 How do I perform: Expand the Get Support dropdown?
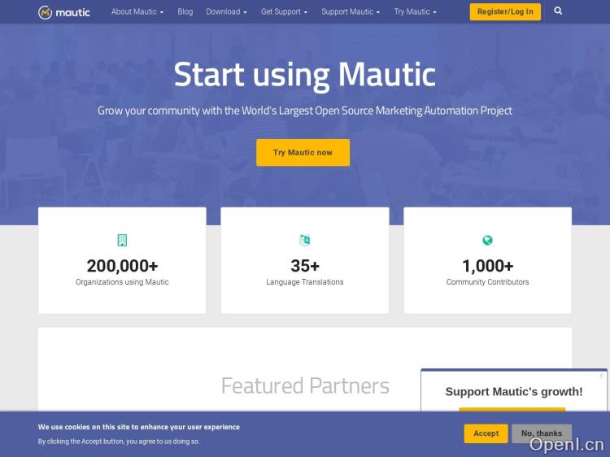(x=284, y=11)
